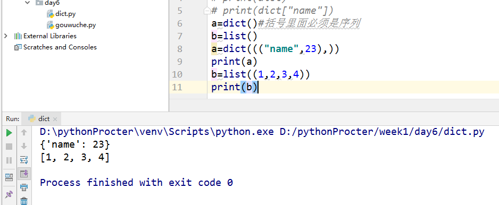Viewport: 499px width, 205px height.
Task: Click the dict.py Python file icon
Action: coord(51,14)
